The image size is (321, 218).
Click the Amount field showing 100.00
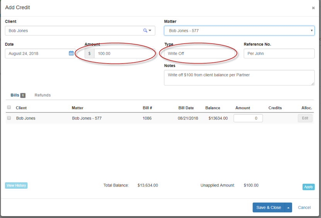[x=124, y=54]
